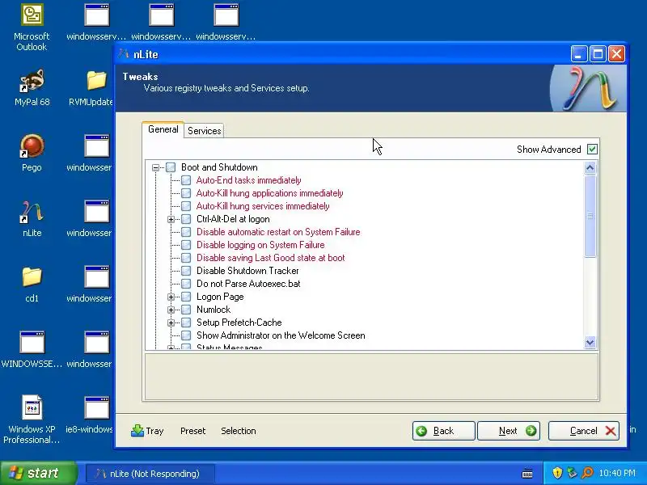Click nLite (Not Responding) taskbar button
The height and width of the screenshot is (485, 647).
click(x=150, y=474)
